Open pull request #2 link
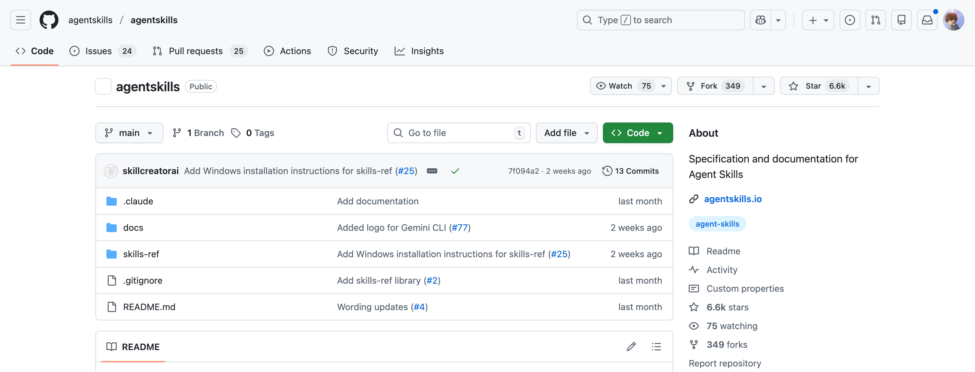 (432, 280)
